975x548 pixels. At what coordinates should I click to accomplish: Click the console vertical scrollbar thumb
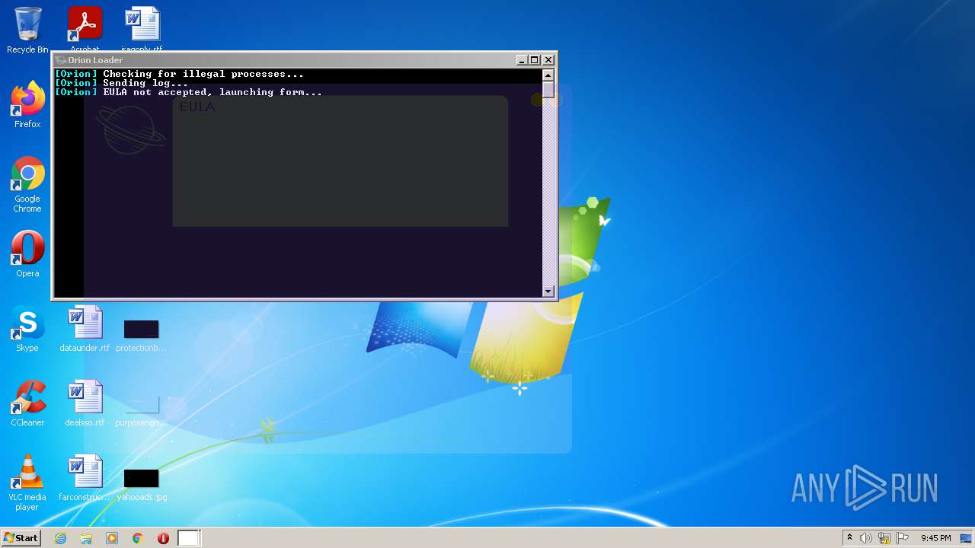tap(548, 89)
